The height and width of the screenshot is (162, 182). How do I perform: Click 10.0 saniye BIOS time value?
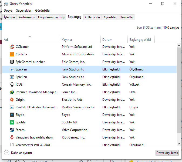click(171, 28)
